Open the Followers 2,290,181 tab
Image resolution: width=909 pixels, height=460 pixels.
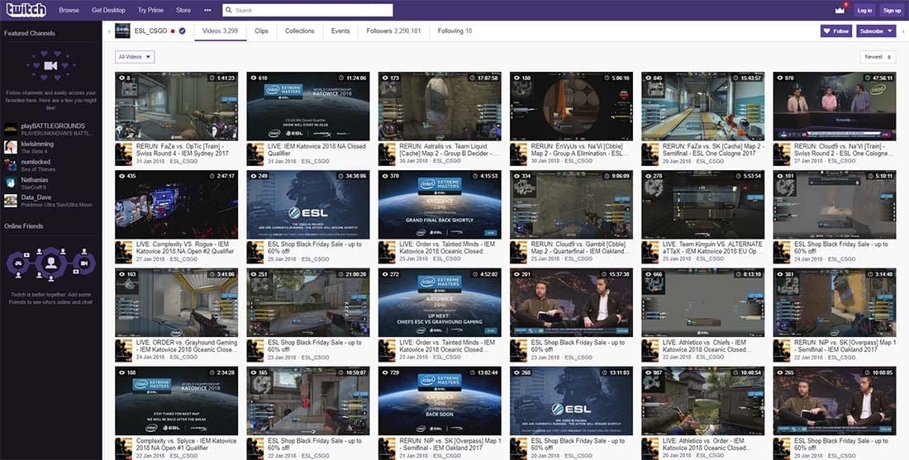tap(393, 31)
